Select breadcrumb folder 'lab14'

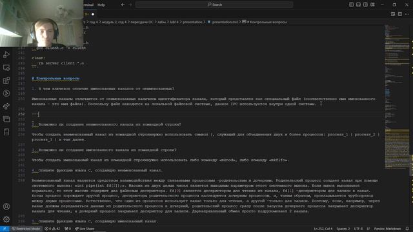[x=174, y=22]
